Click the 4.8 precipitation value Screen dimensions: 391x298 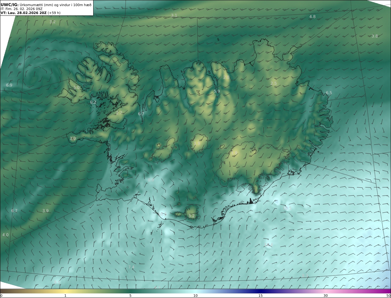tap(312, 17)
